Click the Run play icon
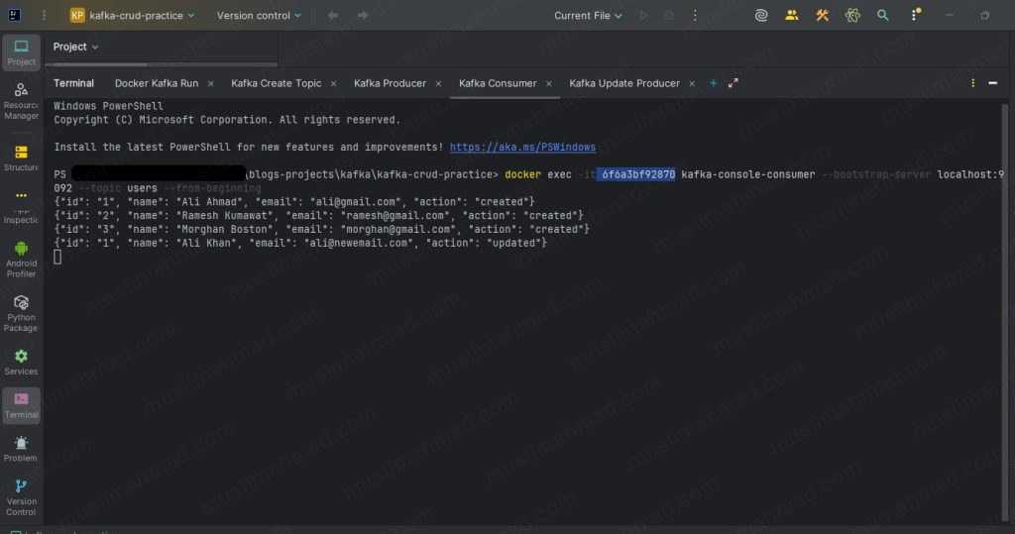1015x534 pixels. (x=643, y=16)
